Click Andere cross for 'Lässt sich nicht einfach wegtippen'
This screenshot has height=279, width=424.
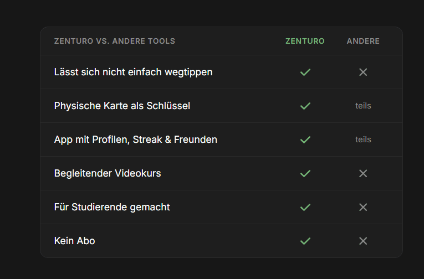363,72
